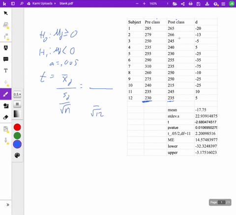Open stroke thickness 0.5 dropdown
The width and height of the screenshot is (236, 215).
click(x=17, y=94)
